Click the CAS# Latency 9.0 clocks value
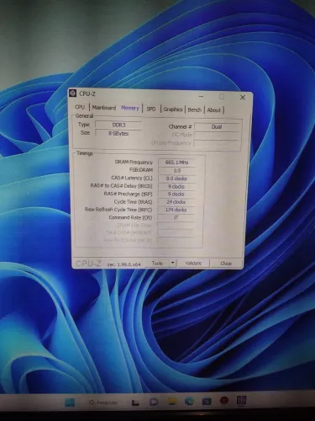Viewport: 315px width, 421px height. point(176,179)
